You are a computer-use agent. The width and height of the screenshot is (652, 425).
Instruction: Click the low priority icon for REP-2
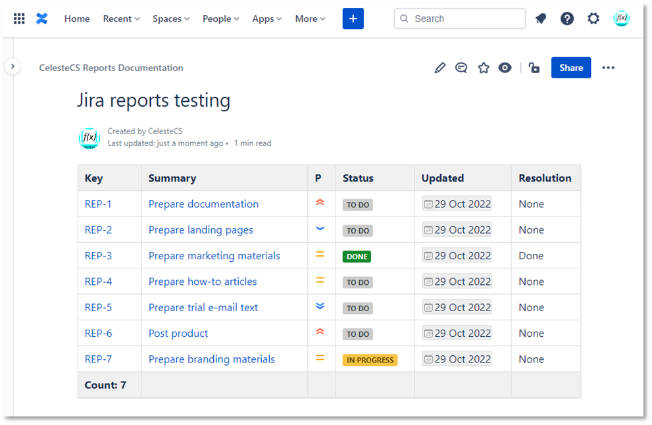(x=320, y=229)
